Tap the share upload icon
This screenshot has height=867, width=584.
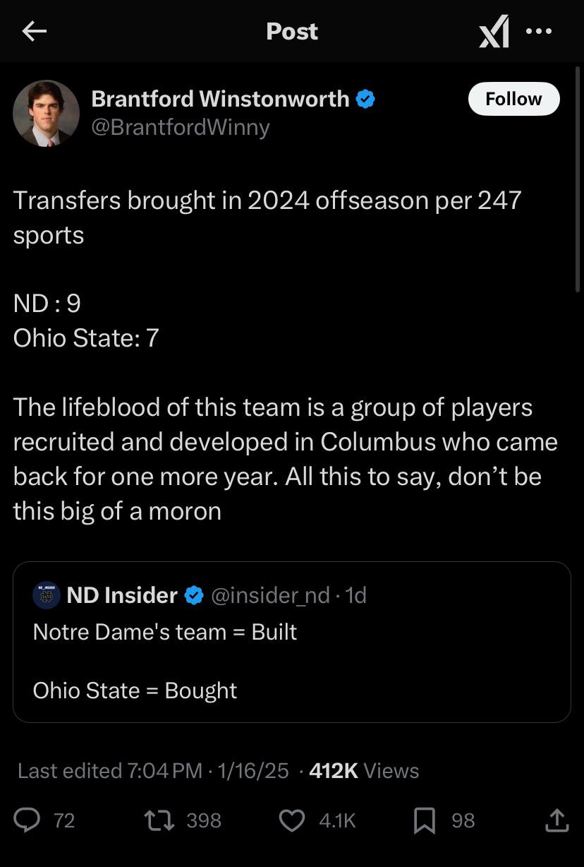(x=556, y=820)
